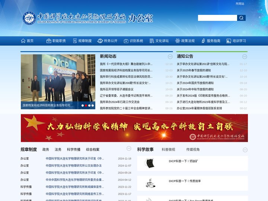Open the 规章制度 navigation menu item
The width and height of the screenshot is (268, 201).
85,41
